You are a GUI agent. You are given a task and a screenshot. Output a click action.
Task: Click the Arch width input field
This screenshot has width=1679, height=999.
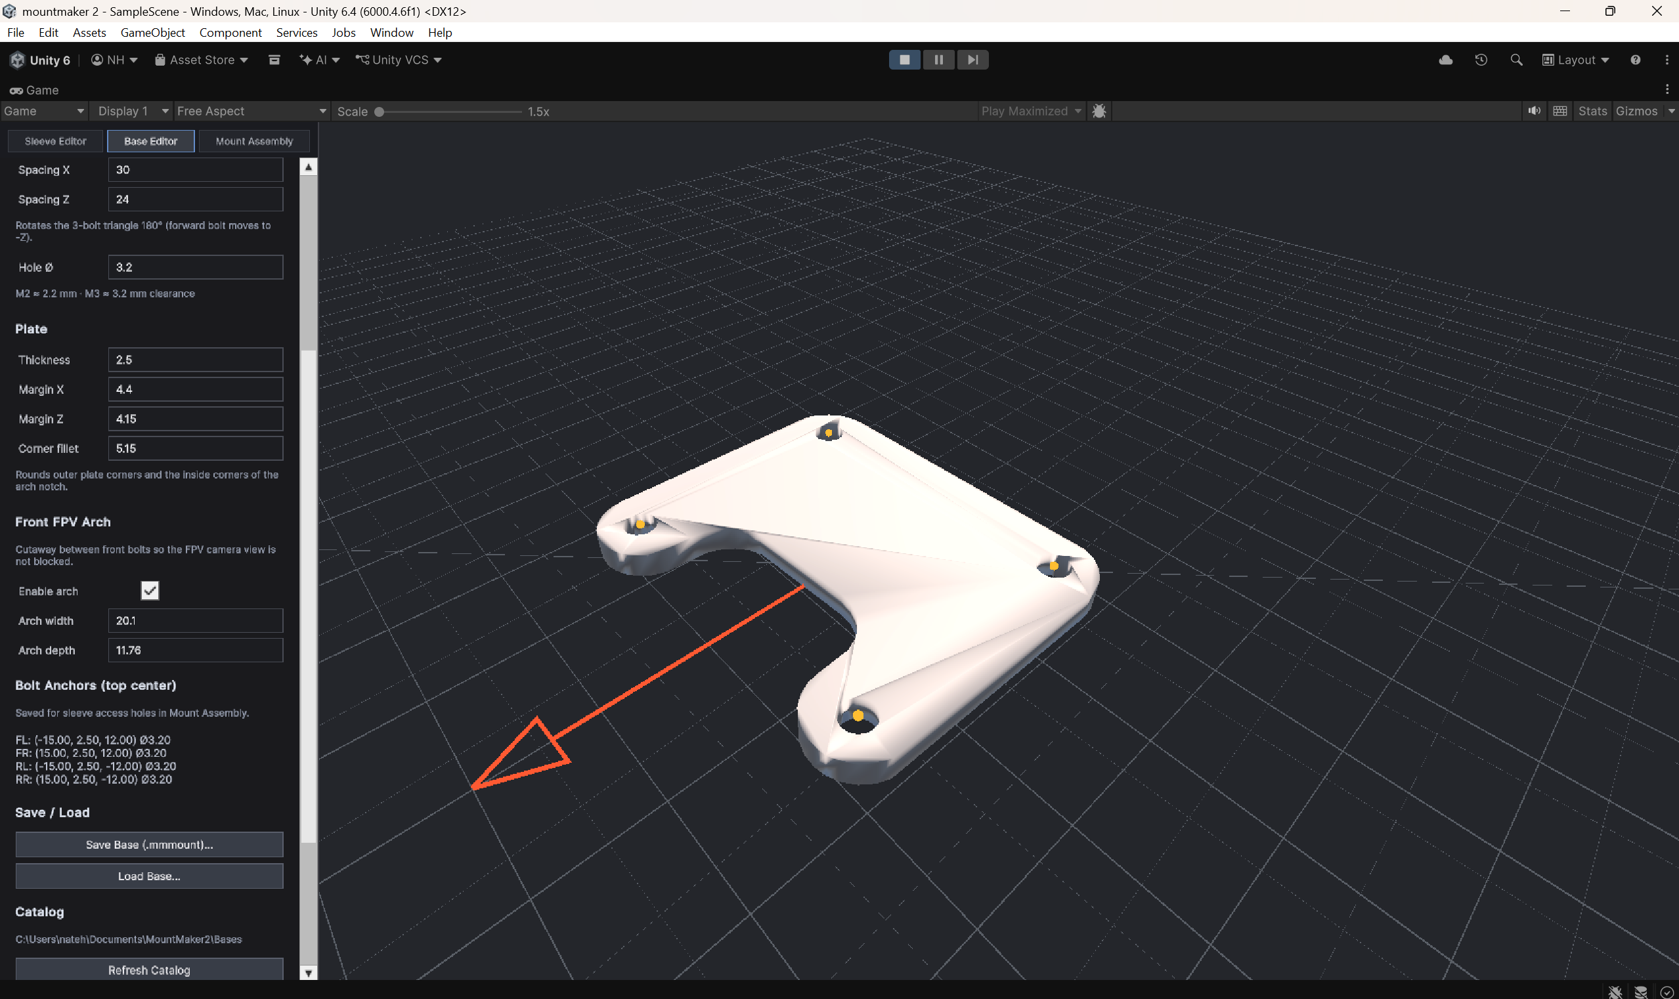pyautogui.click(x=195, y=620)
